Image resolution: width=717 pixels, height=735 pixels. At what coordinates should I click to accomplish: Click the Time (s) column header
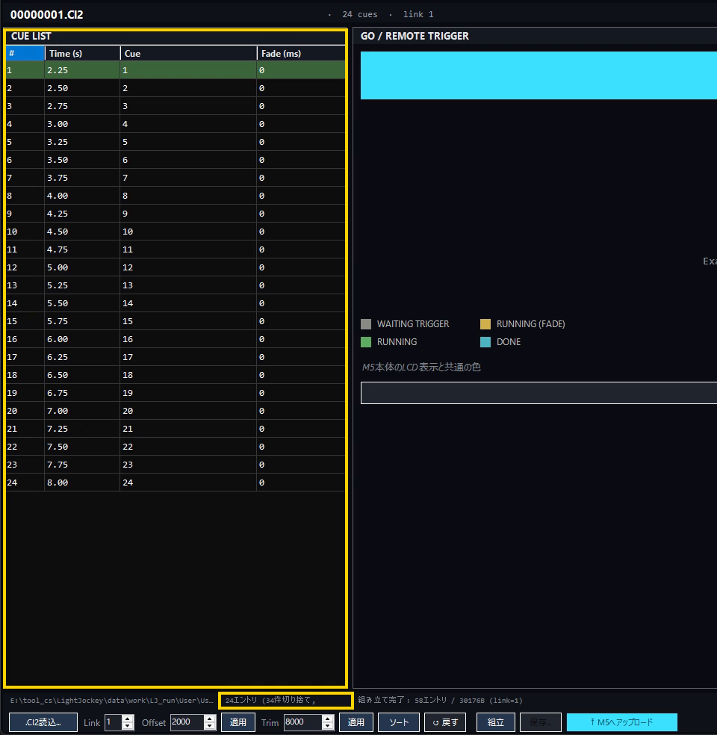pyautogui.click(x=82, y=54)
